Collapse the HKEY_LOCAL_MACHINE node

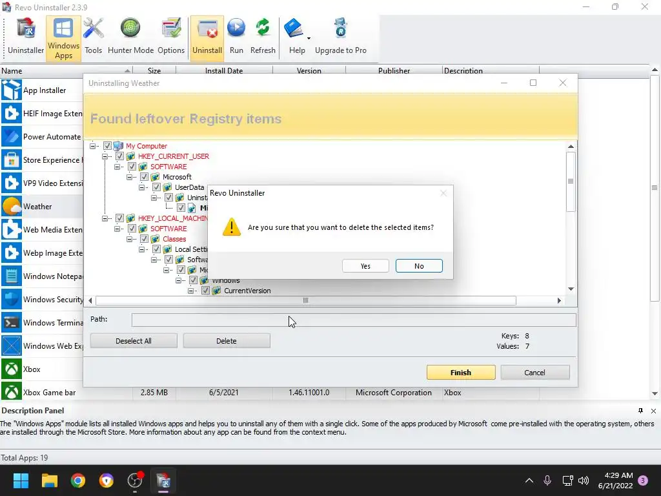[x=105, y=218]
